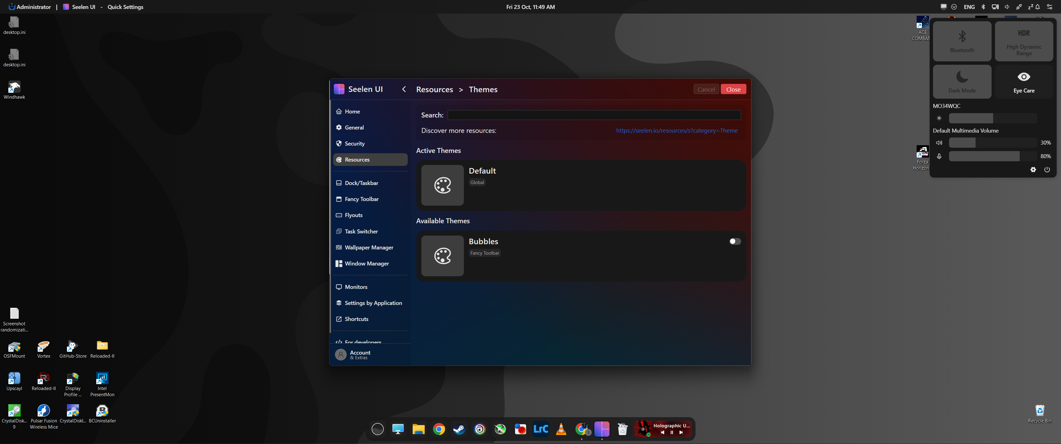Select the GitHub-Store desktop shortcut

72,349
